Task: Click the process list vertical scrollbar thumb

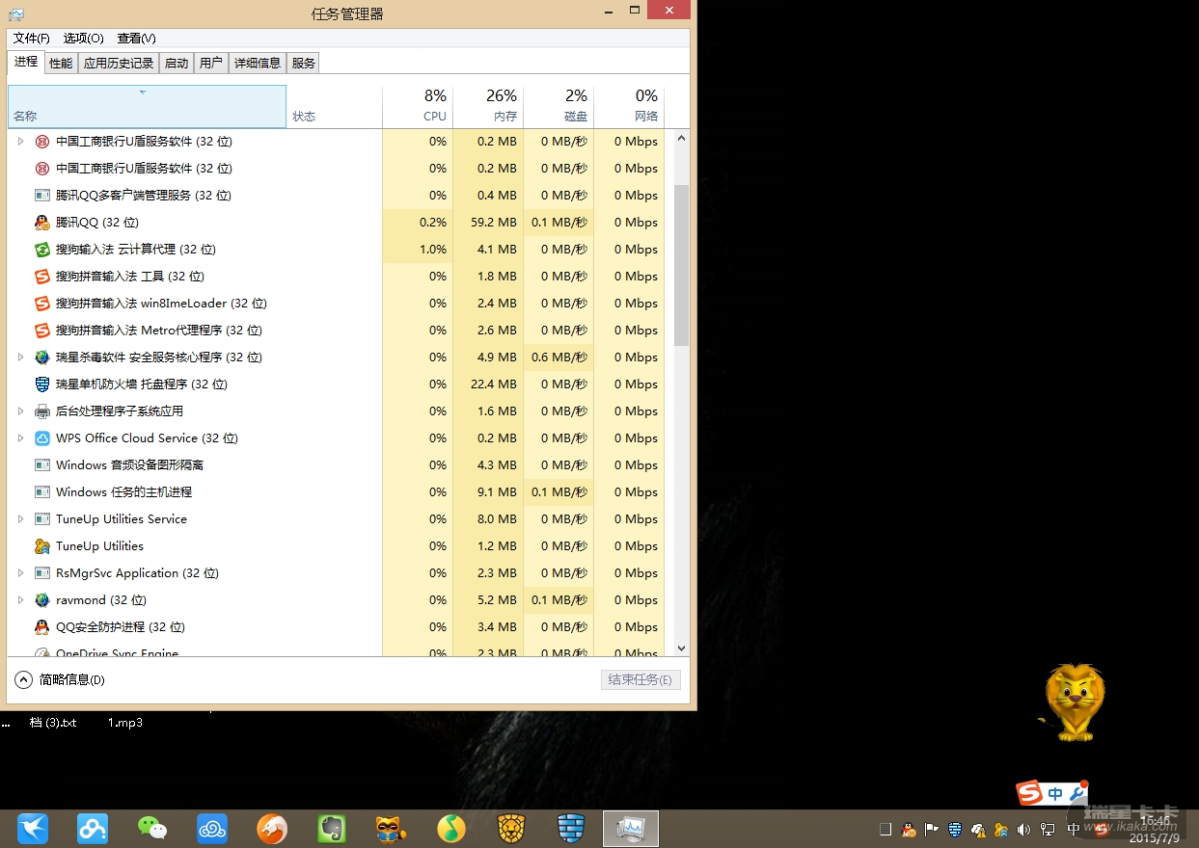Action: 681,265
